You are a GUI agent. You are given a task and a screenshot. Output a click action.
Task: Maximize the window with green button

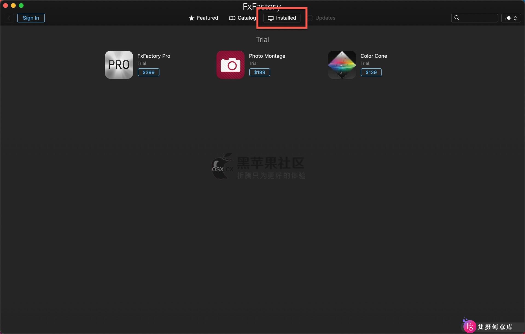[x=21, y=5]
